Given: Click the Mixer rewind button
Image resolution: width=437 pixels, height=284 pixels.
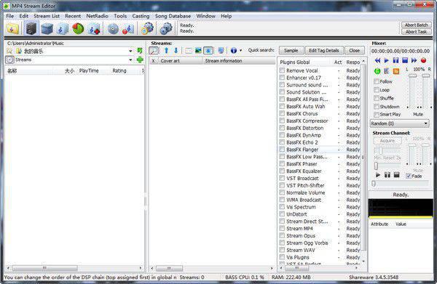Looking at the screenshot, I should (377, 60).
